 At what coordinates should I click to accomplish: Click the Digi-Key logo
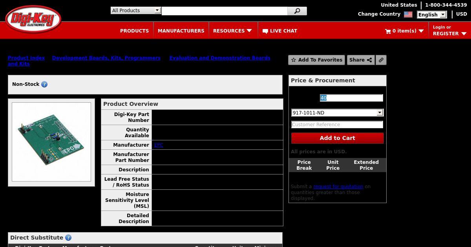pyautogui.click(x=33, y=19)
